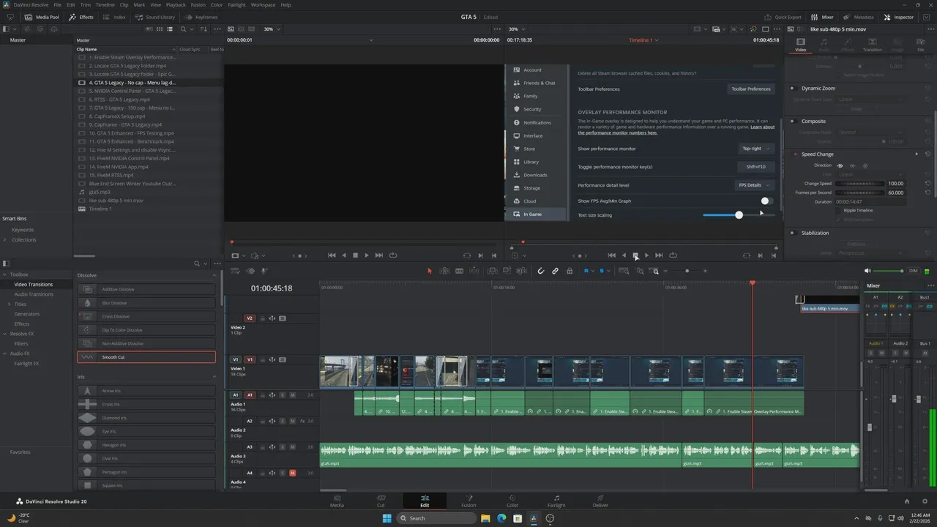Viewport: 937px width, 527px height.
Task: Check the Ripple Timeline checkbox
Action: pyautogui.click(x=839, y=210)
